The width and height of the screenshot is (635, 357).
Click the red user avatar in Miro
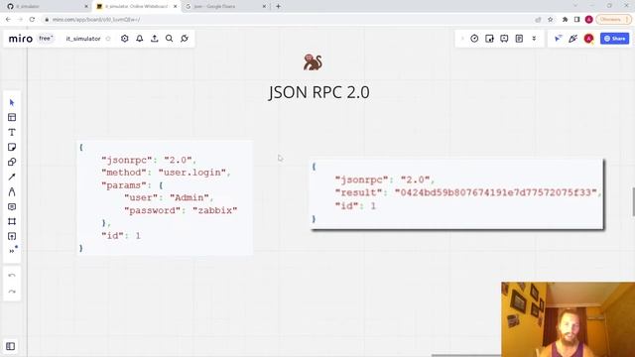click(588, 39)
